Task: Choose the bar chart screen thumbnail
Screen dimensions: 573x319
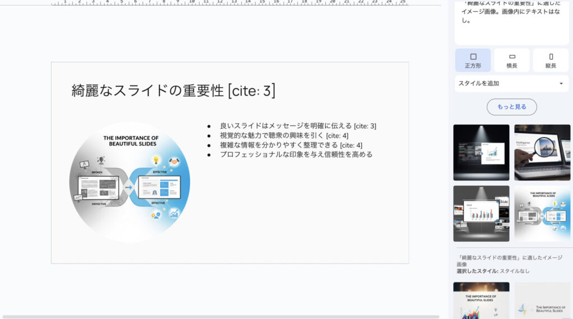Action: tap(481, 213)
